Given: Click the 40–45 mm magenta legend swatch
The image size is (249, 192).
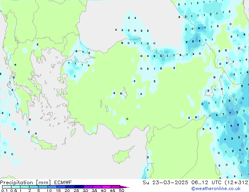Looking at the screenshot, I should click(x=106, y=187).
